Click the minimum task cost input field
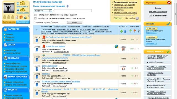Viewport: 177px width, 99px height. pos(62,23)
